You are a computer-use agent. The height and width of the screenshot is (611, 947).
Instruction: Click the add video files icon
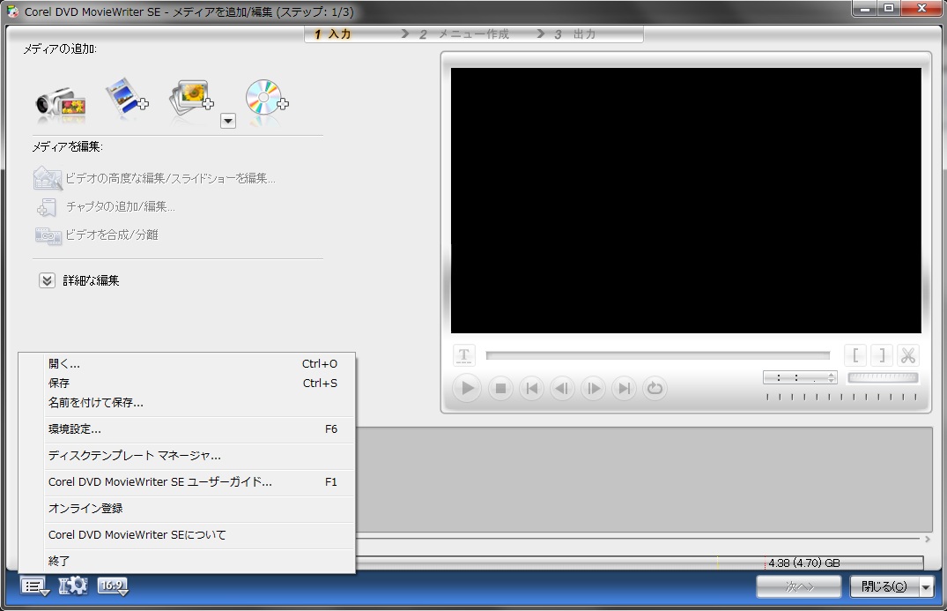[x=127, y=97]
